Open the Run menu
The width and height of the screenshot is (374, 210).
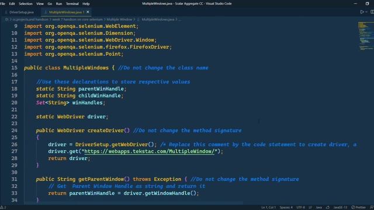click(58, 3)
